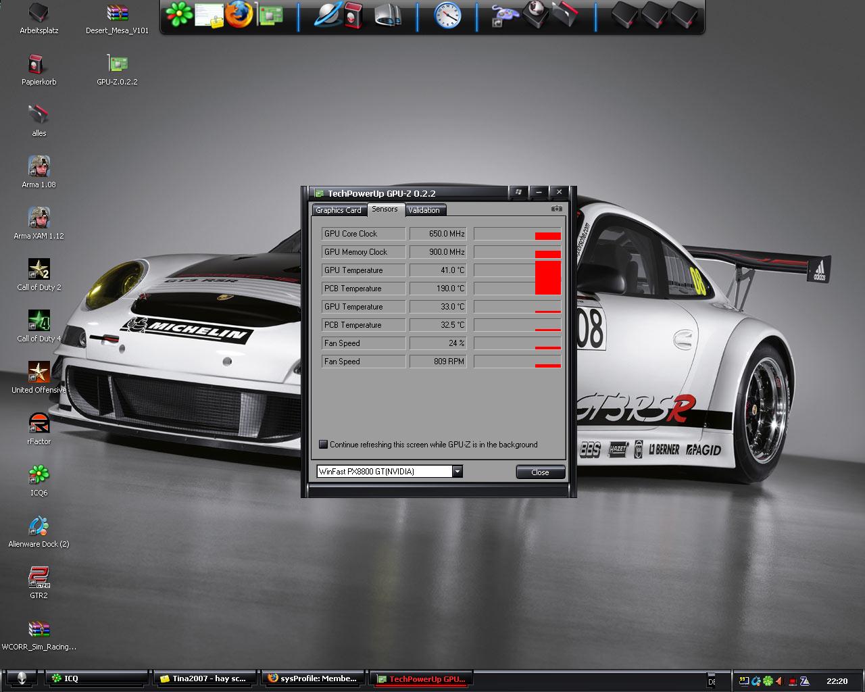Click the TechPowerUp GPU-Z taskbar button
The image size is (865, 692).
(x=422, y=679)
